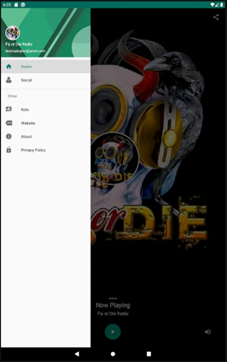The height and width of the screenshot is (362, 227).
Task: Tap the Android back navigation button
Action: pos(77,354)
